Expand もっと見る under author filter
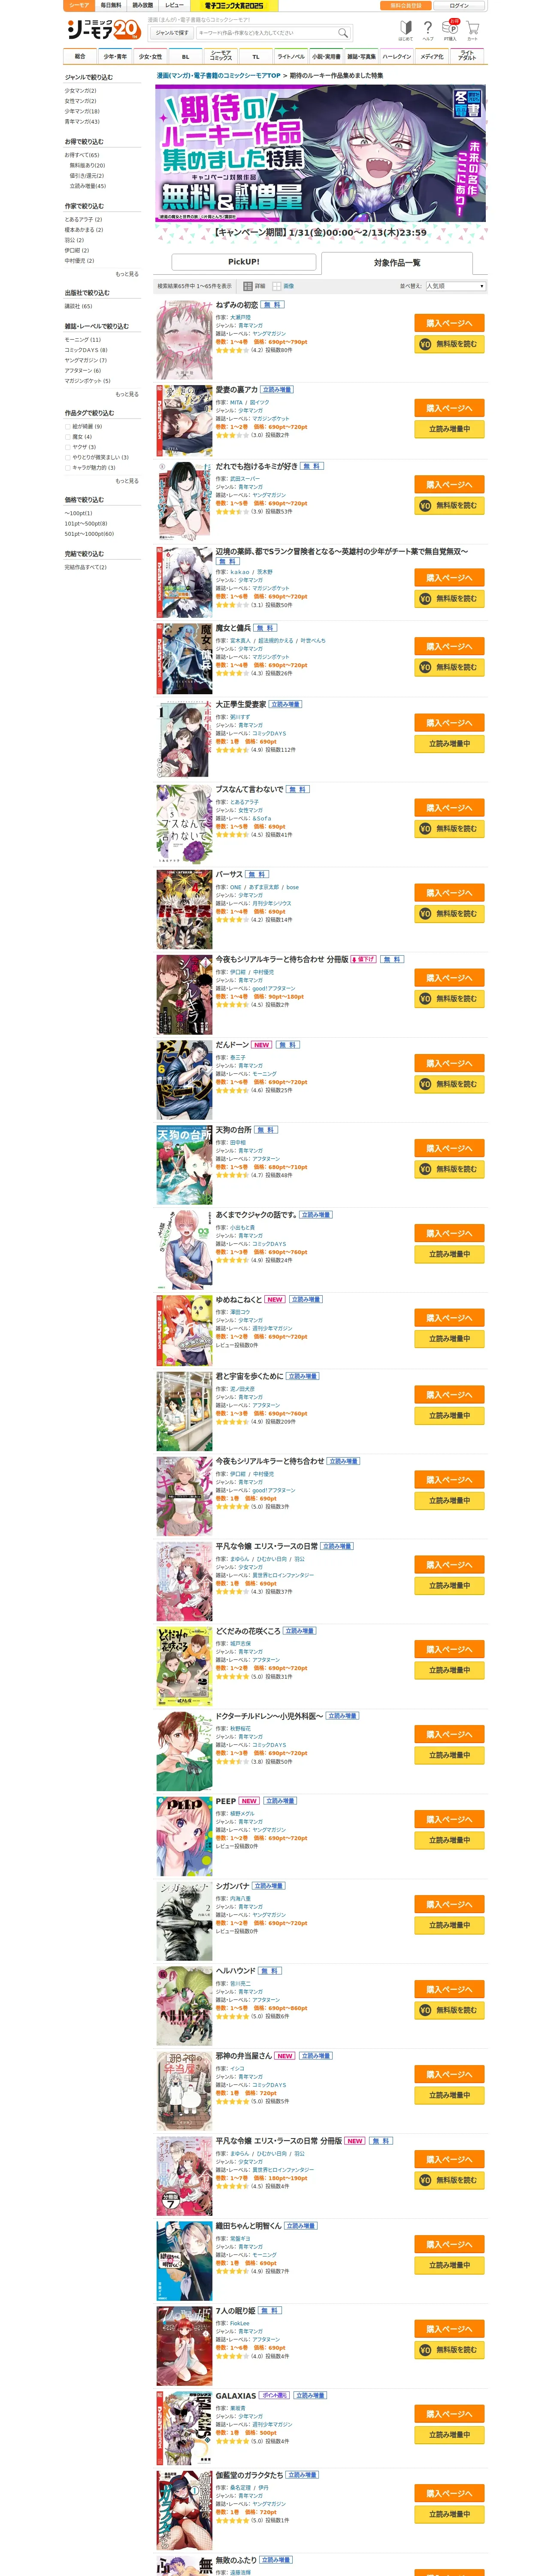Screen dimensions: 551x2576 click(127, 274)
